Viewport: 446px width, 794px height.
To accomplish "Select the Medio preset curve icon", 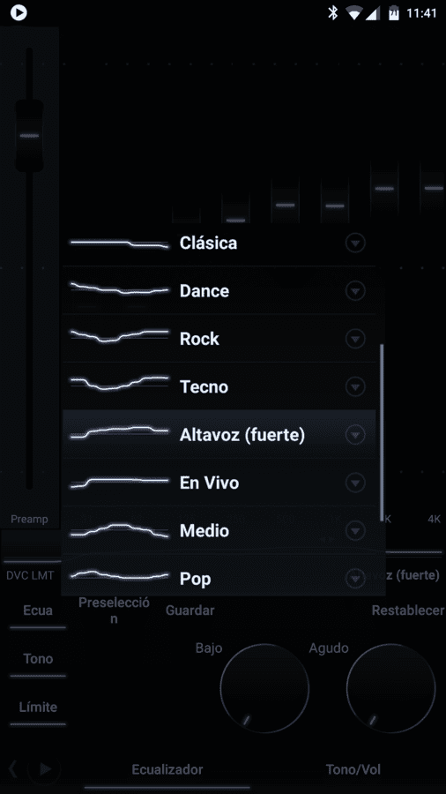I will click(119, 530).
